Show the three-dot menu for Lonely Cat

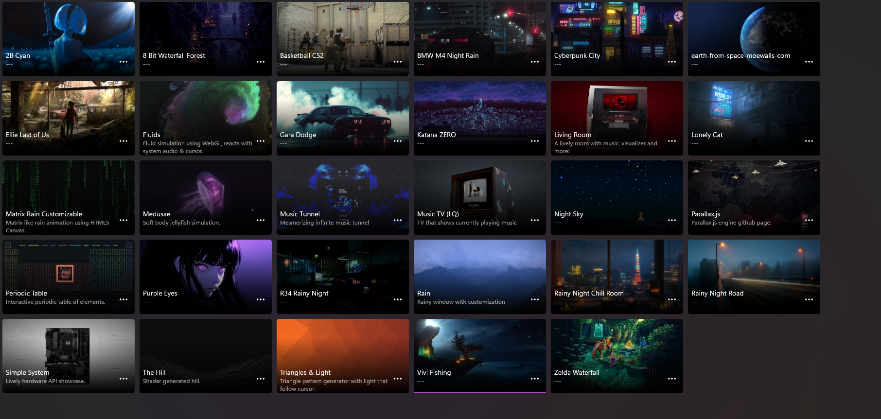(x=809, y=141)
